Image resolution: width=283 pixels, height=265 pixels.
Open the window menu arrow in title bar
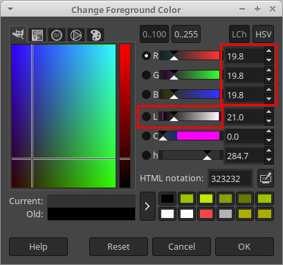point(10,10)
